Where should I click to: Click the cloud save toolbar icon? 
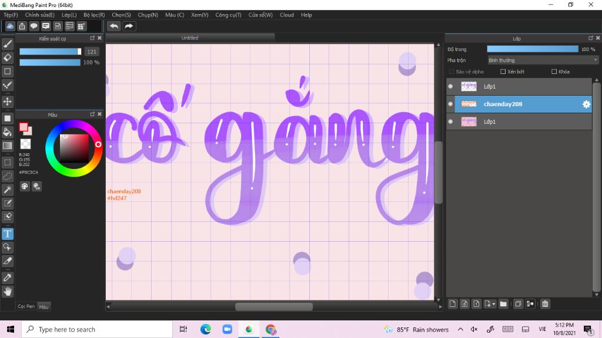click(x=10, y=26)
